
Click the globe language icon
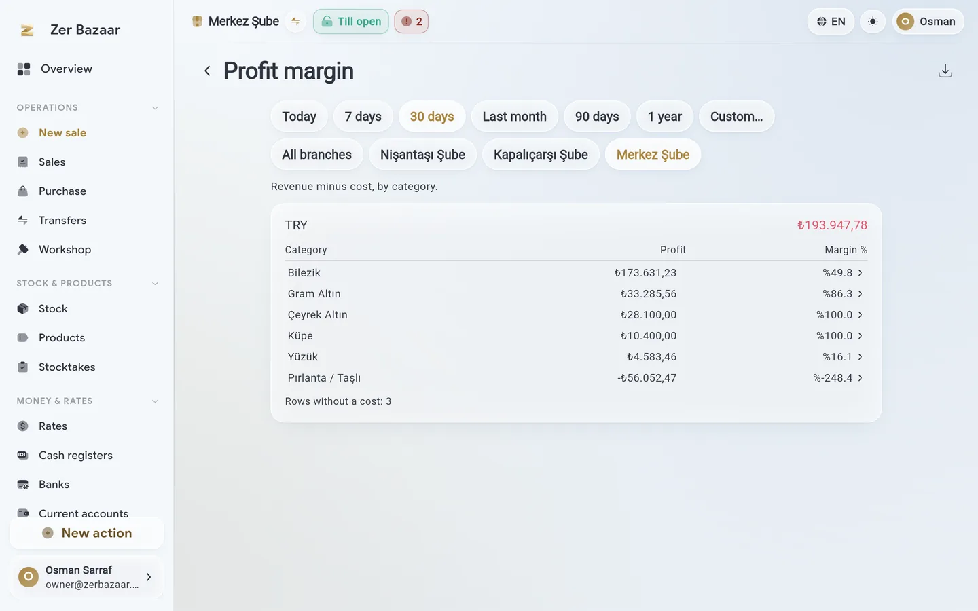822,22
